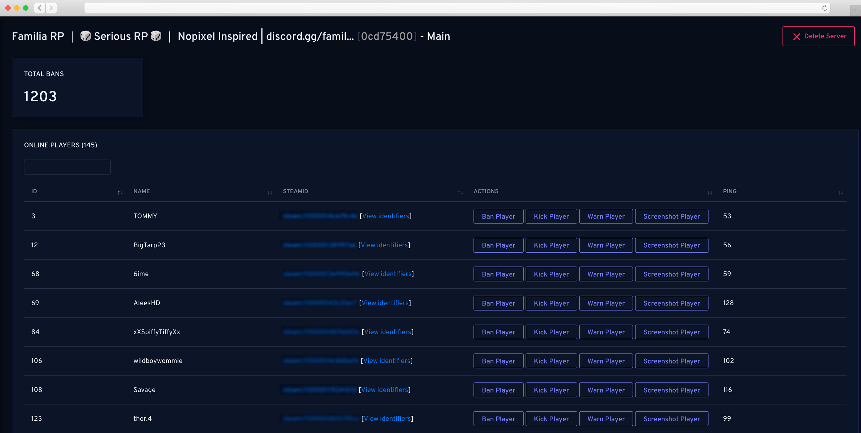Click the browser back arrow
The image size is (861, 433).
click(x=40, y=8)
